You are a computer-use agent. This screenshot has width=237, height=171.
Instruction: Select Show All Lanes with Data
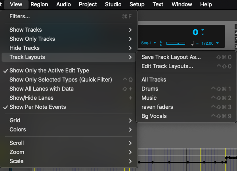click(x=69, y=89)
